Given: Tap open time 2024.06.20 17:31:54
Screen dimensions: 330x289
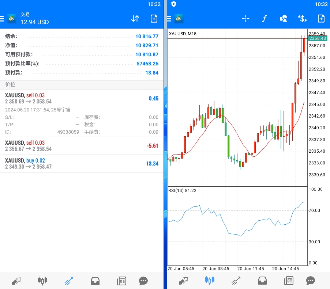Looking at the screenshot, I should click(x=27, y=110).
